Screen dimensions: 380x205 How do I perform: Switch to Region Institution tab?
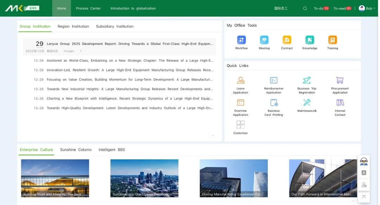click(x=73, y=26)
